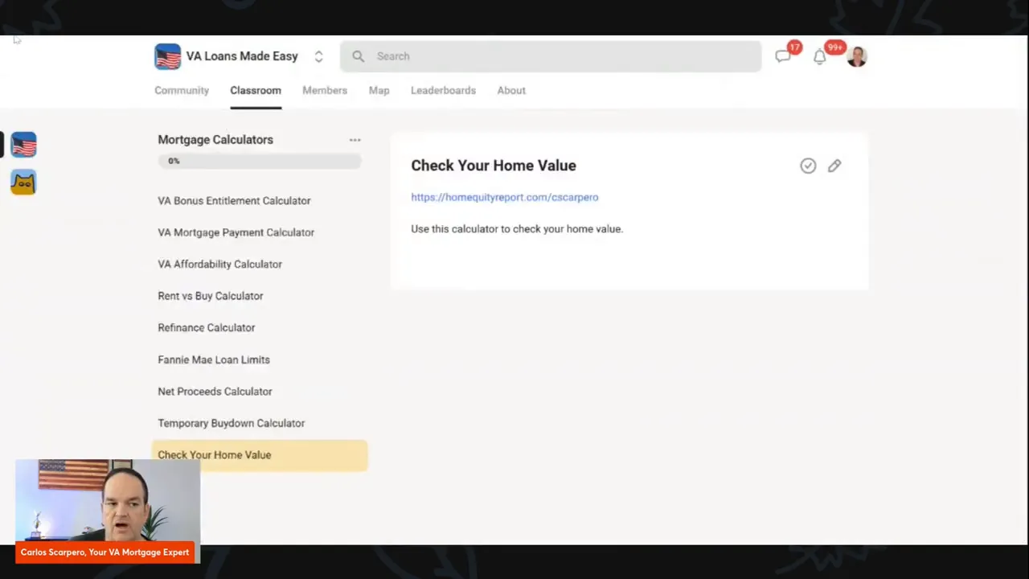Select the cat avatar community icon in sidebar

click(x=23, y=183)
